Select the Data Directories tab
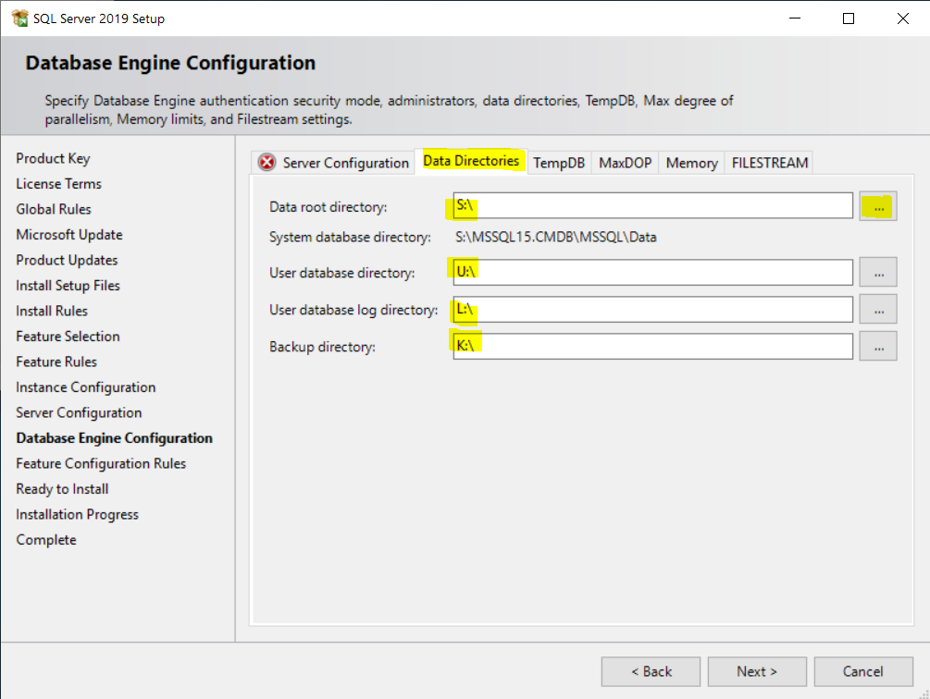930x699 pixels. pos(471,161)
